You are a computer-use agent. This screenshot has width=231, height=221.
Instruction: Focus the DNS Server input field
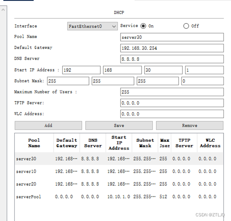tap(172, 59)
